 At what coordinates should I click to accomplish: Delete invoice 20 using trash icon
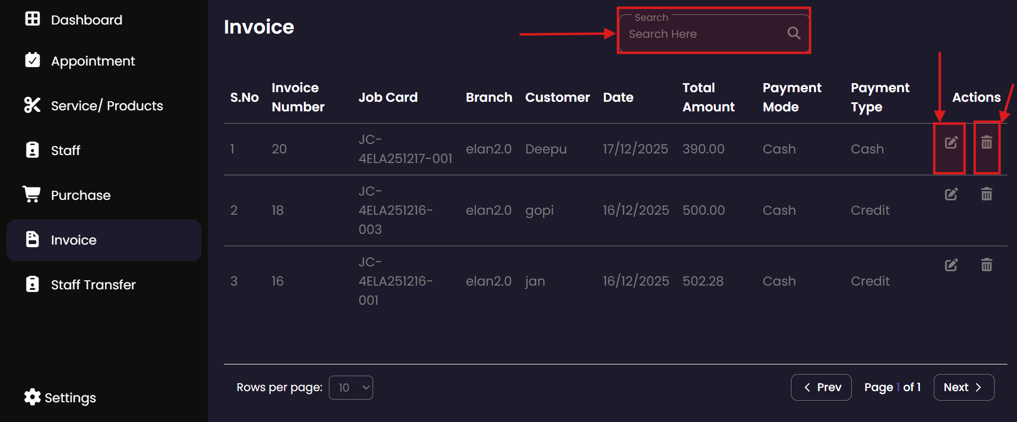(986, 143)
